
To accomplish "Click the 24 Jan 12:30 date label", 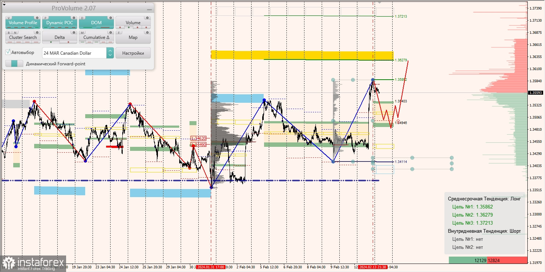I will point(129,267).
